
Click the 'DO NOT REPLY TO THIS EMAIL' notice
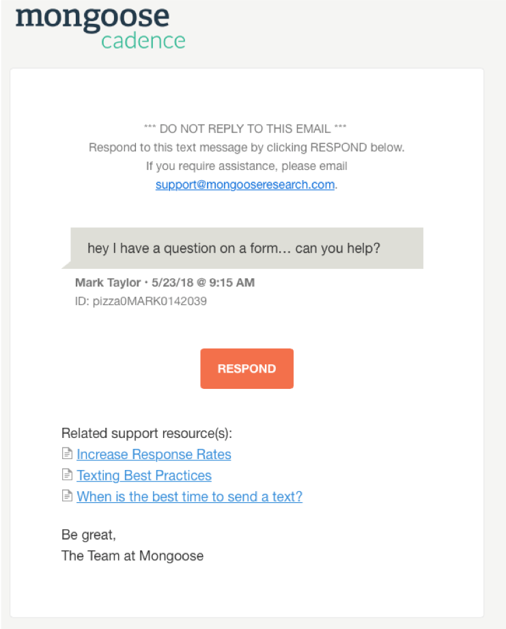click(x=246, y=128)
